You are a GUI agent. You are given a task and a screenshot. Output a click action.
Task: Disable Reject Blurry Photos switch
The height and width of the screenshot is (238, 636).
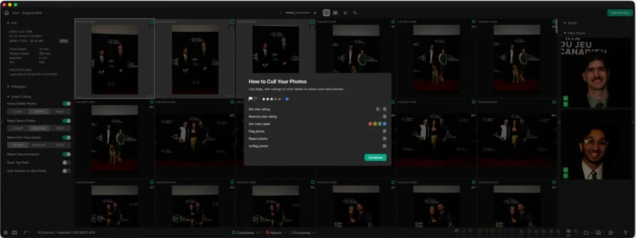66,120
